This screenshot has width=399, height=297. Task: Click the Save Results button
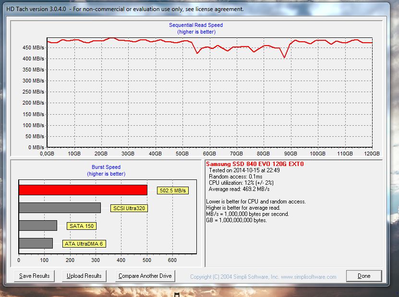click(35, 276)
